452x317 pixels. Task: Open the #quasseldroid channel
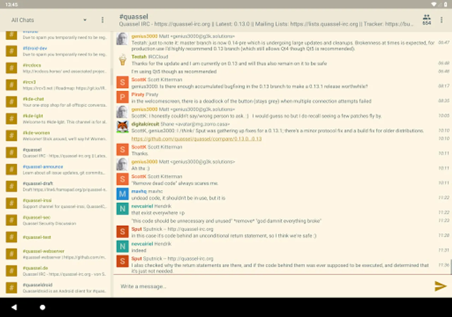(56, 288)
